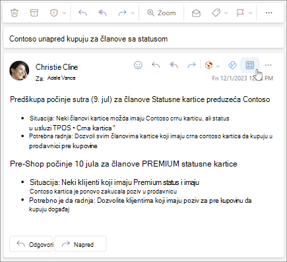Click the Odgovori reply button

(31, 244)
